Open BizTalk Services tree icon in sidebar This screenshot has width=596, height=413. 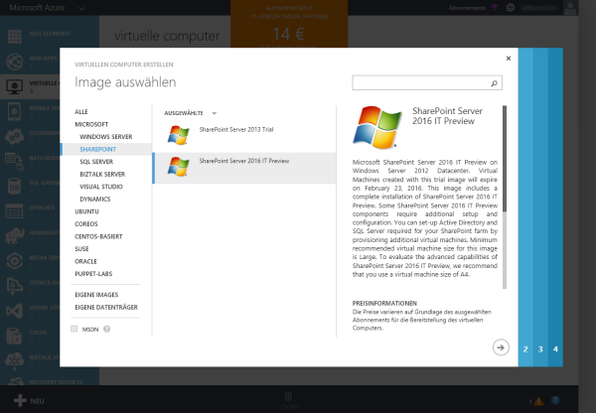15,360
